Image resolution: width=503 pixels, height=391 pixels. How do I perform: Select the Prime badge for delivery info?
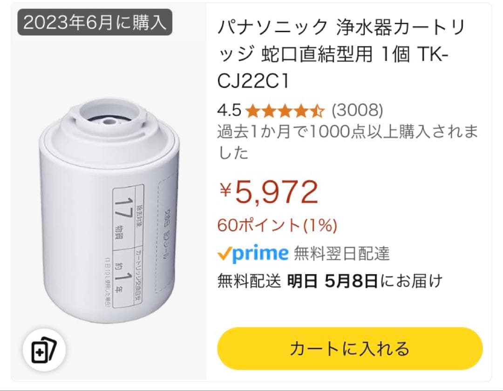coord(252,253)
